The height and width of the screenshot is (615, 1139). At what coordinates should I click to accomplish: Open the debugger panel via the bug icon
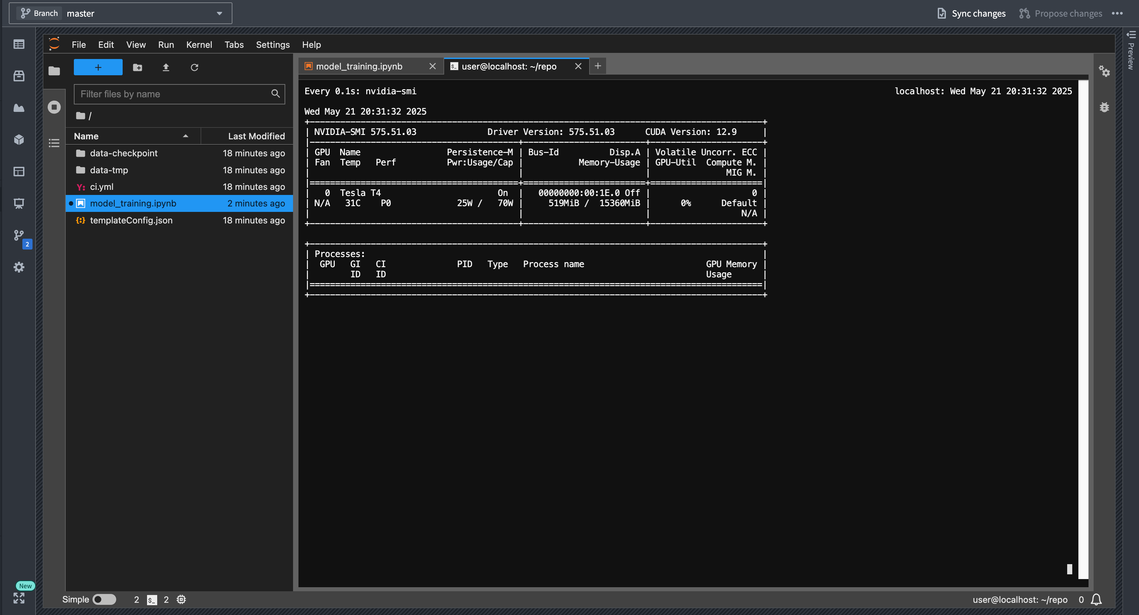click(1104, 107)
